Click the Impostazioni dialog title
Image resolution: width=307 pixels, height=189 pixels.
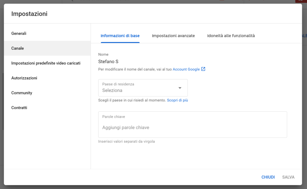pos(29,14)
